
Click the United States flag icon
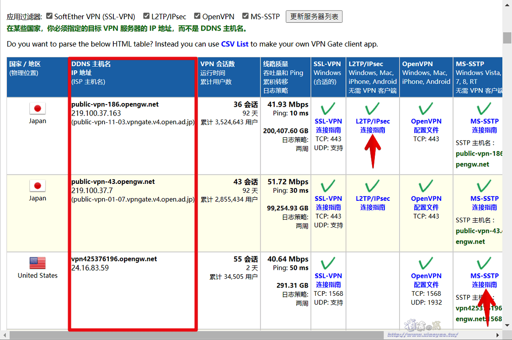click(37, 263)
